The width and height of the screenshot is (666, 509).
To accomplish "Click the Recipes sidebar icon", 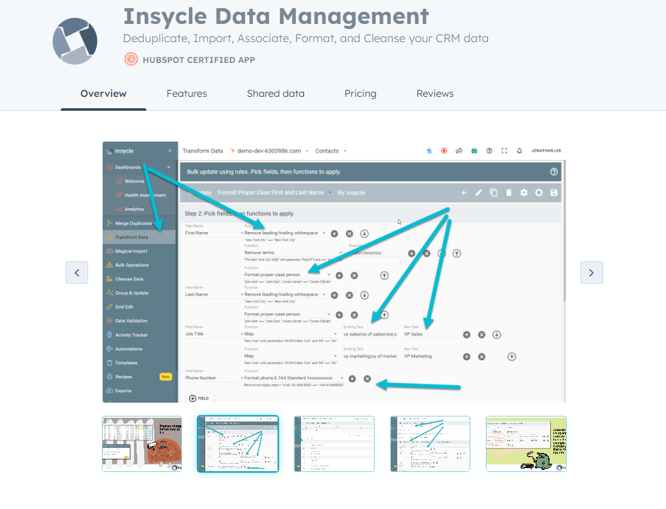I will pyautogui.click(x=110, y=377).
